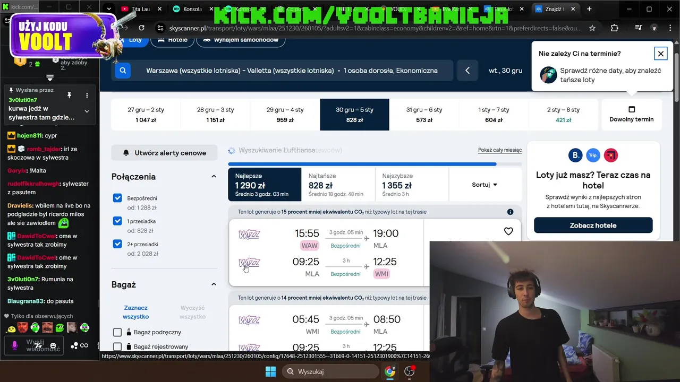Reload the page in Chrome
The height and width of the screenshot is (382, 680).
pyautogui.click(x=141, y=28)
